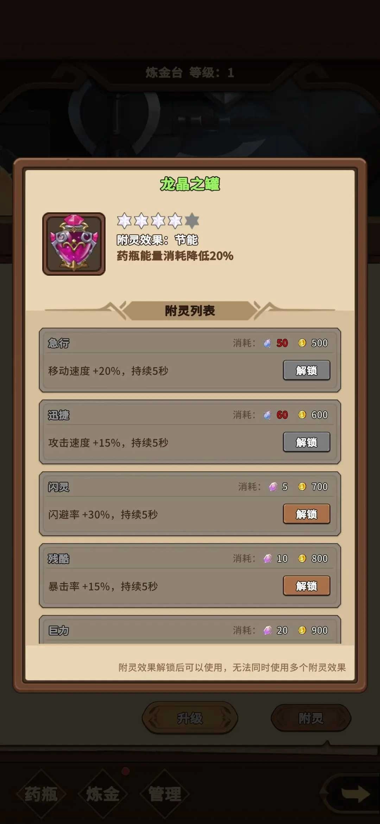Click the fifth gray star rating
The height and width of the screenshot is (824, 380).
(192, 221)
